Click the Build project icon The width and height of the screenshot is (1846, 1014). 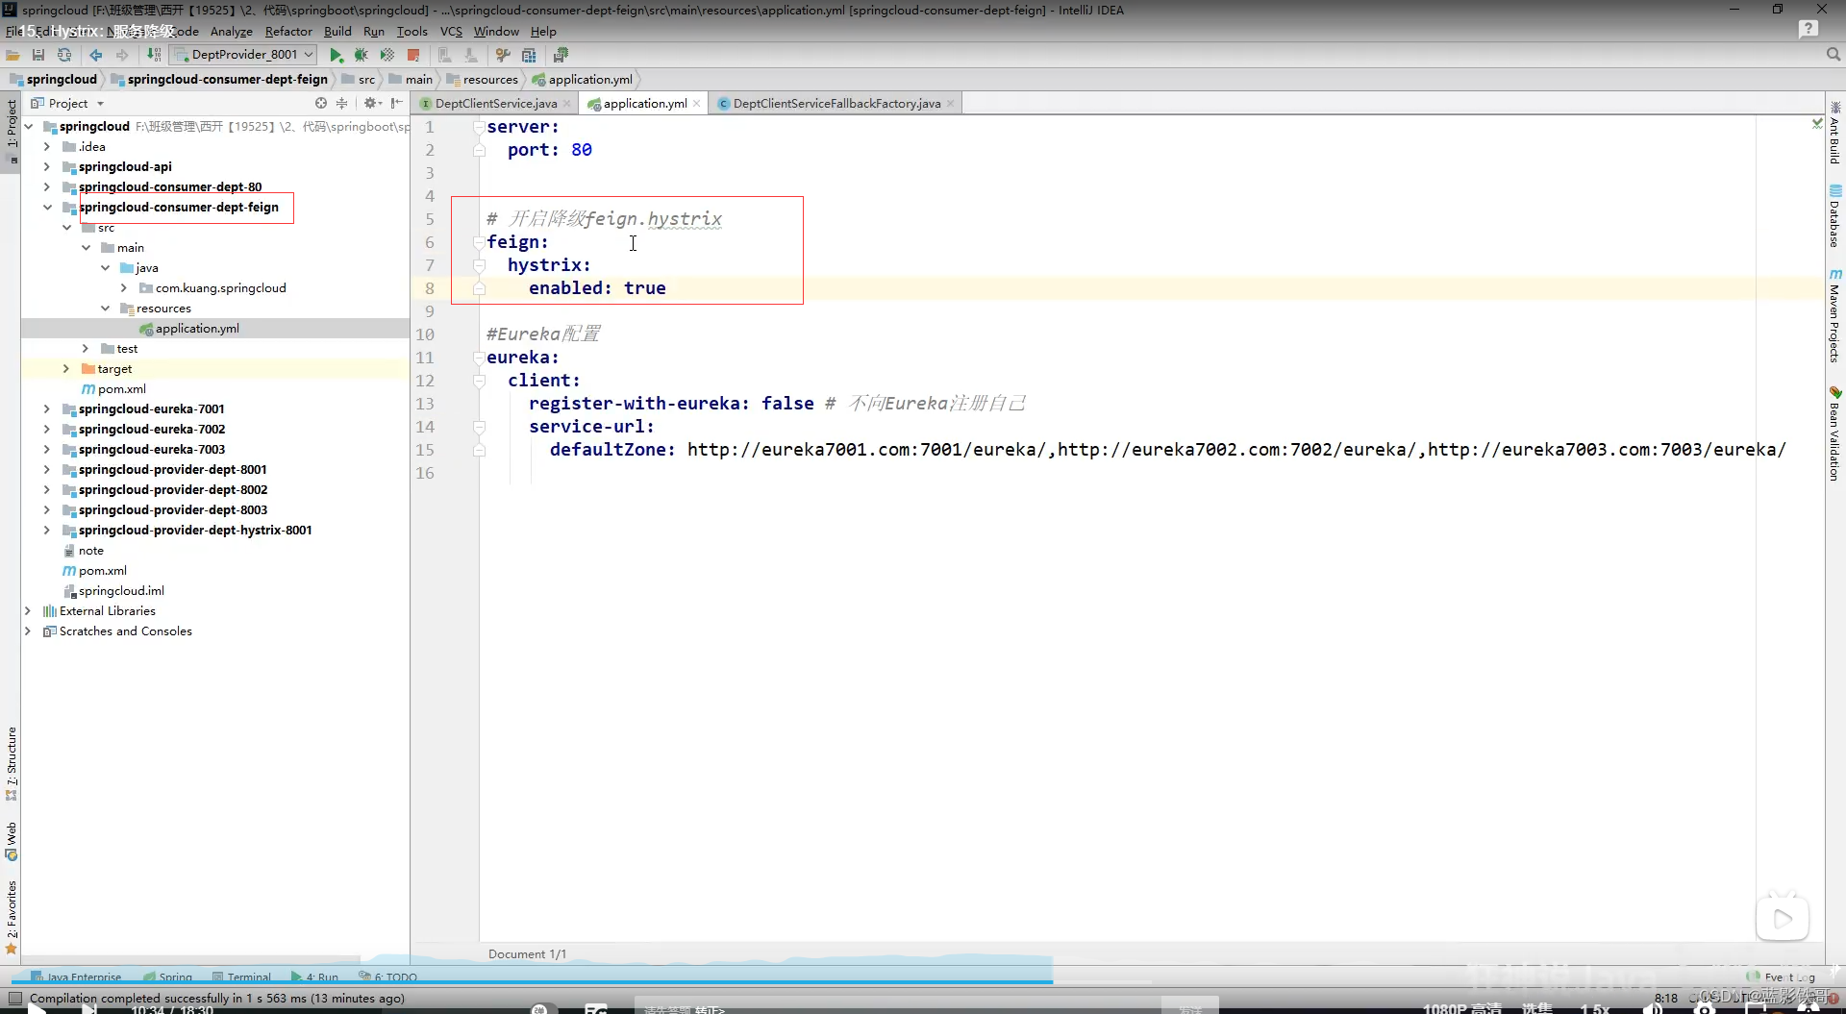[x=154, y=55]
